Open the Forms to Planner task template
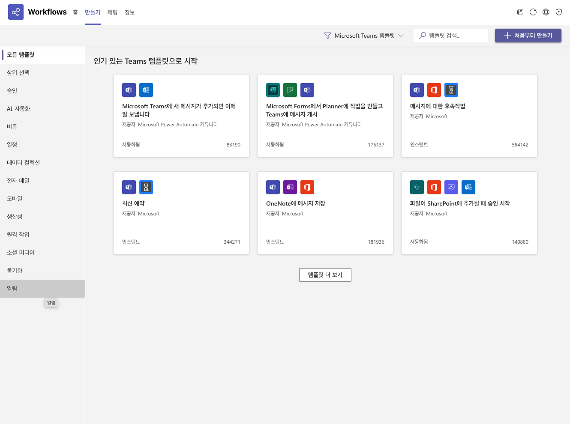 coord(325,116)
